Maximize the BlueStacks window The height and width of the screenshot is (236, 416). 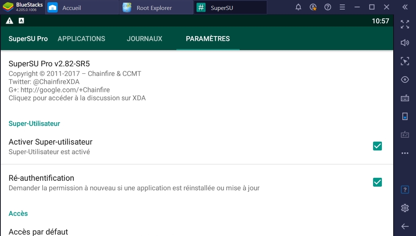[x=372, y=7]
